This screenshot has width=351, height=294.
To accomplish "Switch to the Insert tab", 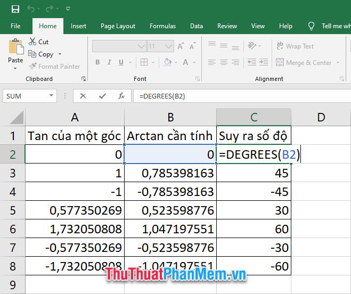I will pos(78,26).
